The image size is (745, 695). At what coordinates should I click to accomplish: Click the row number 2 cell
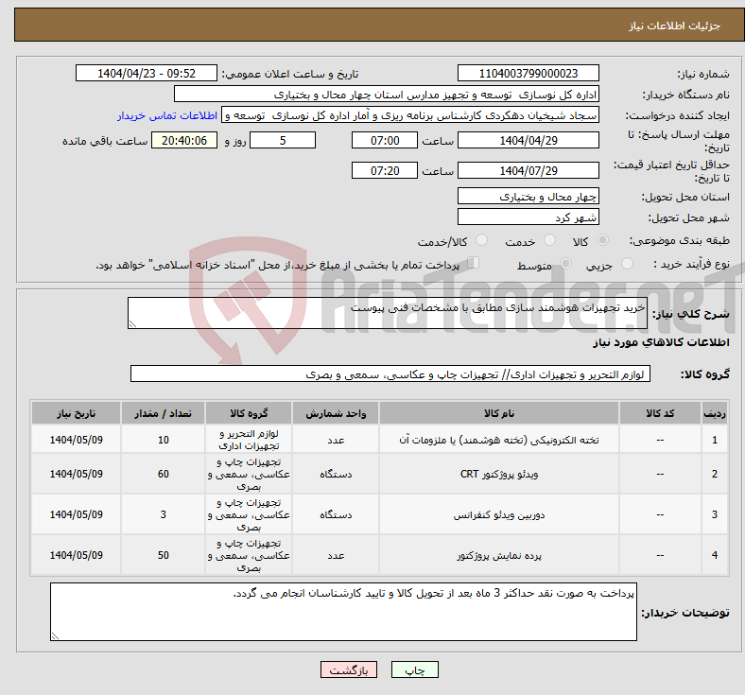(x=714, y=474)
